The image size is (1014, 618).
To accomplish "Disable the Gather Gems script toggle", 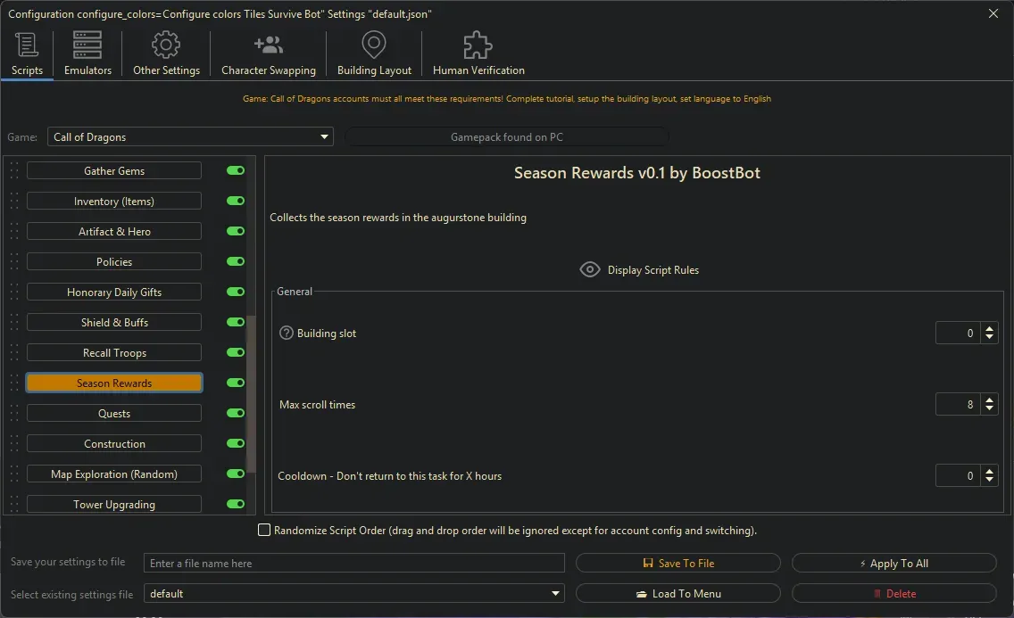I will tap(235, 170).
